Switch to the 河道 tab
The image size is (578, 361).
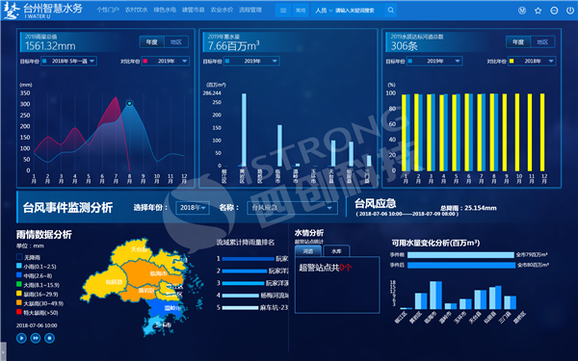click(x=308, y=251)
